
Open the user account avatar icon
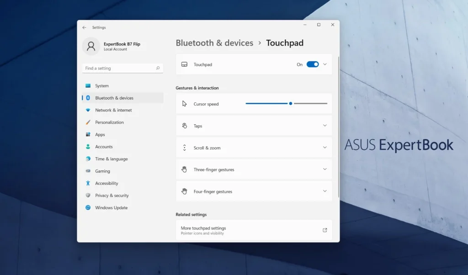coord(91,46)
